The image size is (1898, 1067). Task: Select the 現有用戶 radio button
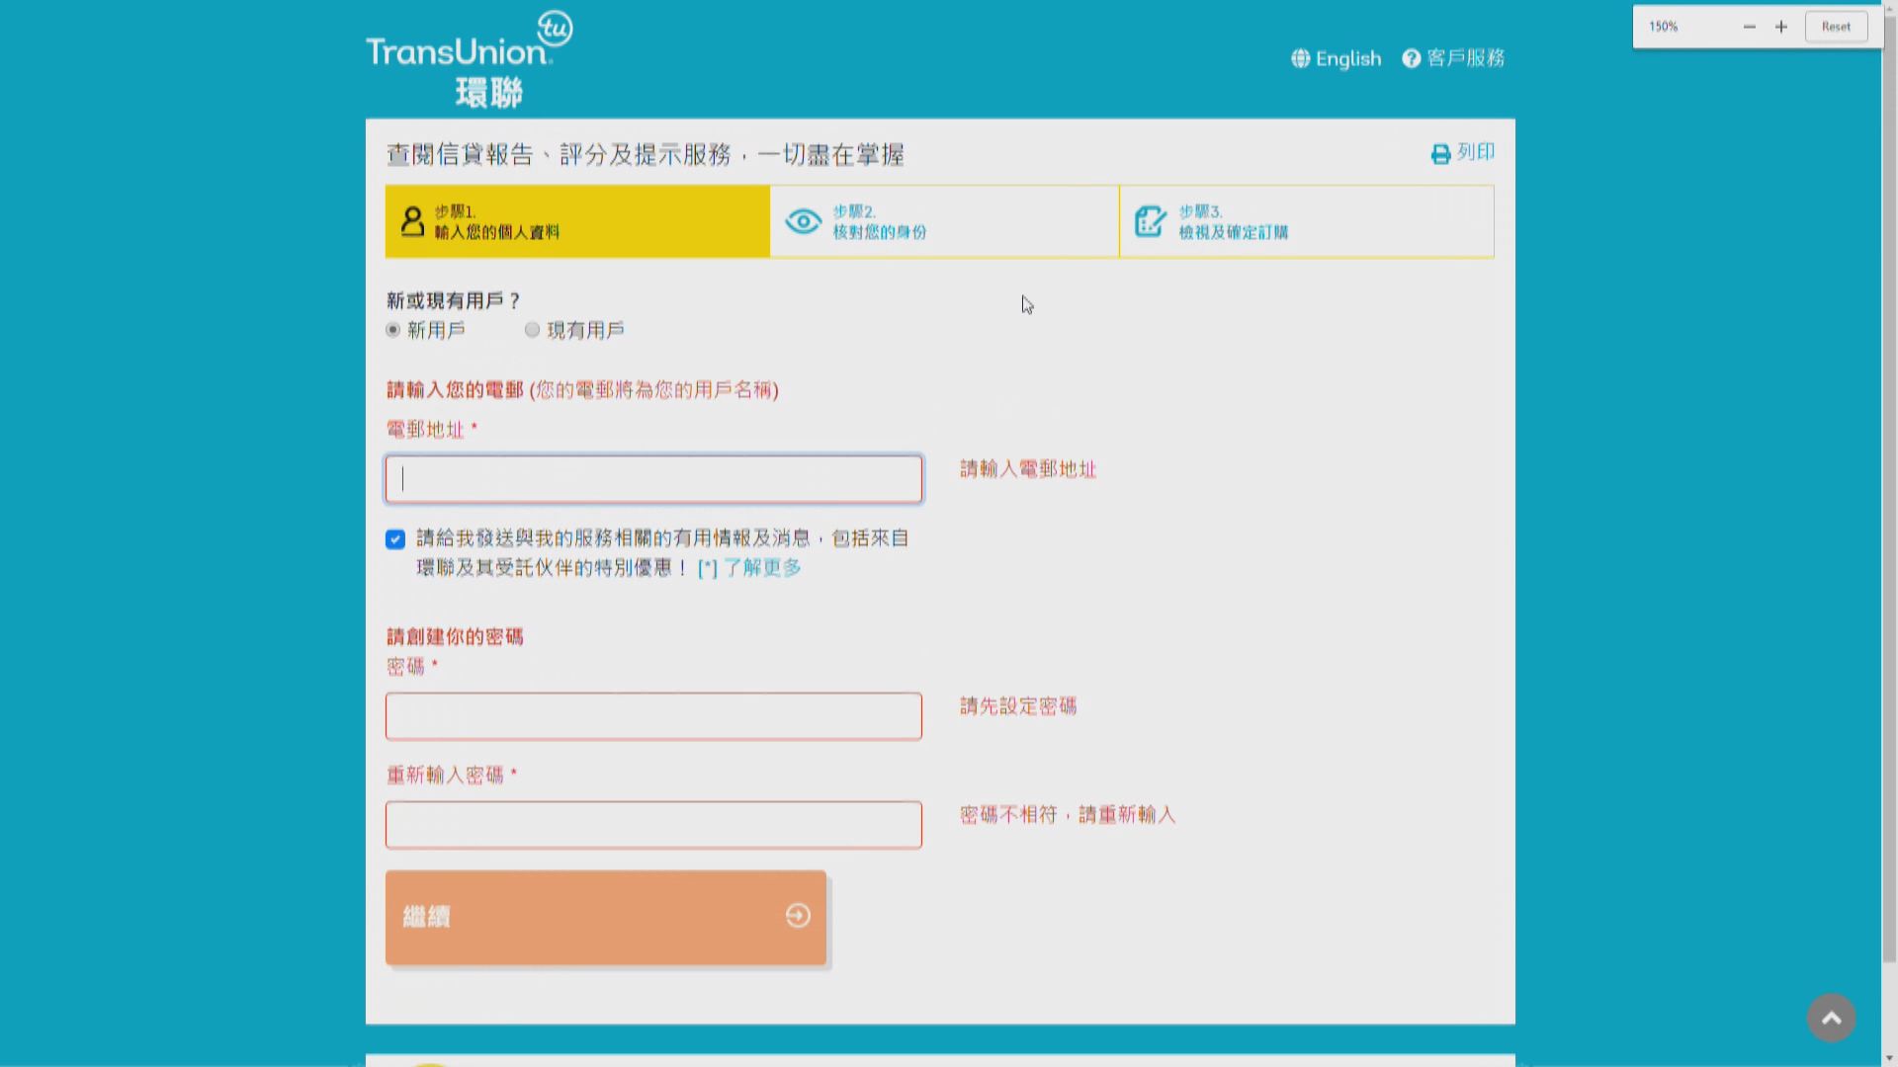532,330
